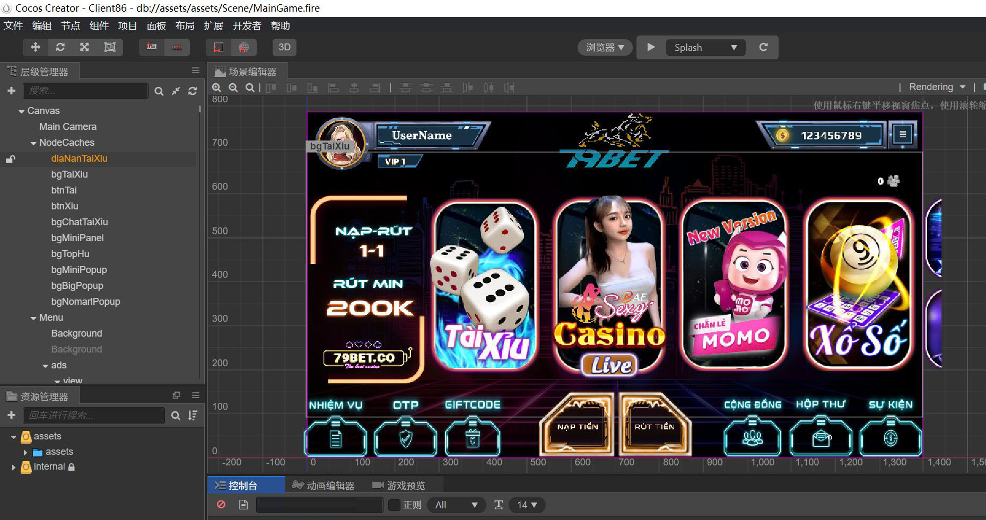This screenshot has width=986, height=520.
Task: Open the 项目 menu
Action: (x=127, y=26)
